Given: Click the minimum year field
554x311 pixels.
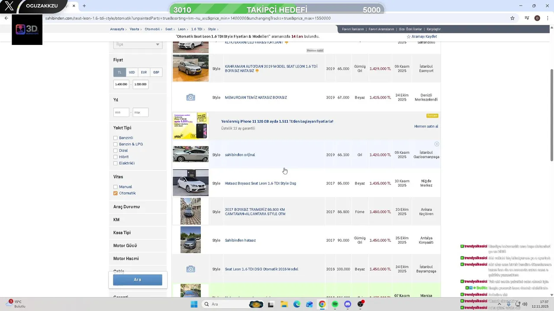Looking at the screenshot, I should [121, 112].
